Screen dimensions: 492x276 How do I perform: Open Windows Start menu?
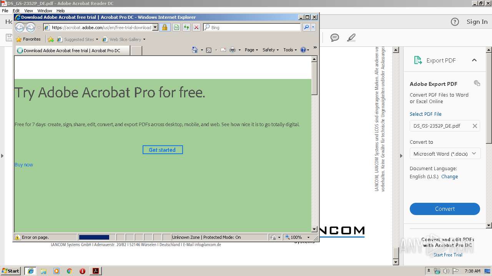[10, 271]
